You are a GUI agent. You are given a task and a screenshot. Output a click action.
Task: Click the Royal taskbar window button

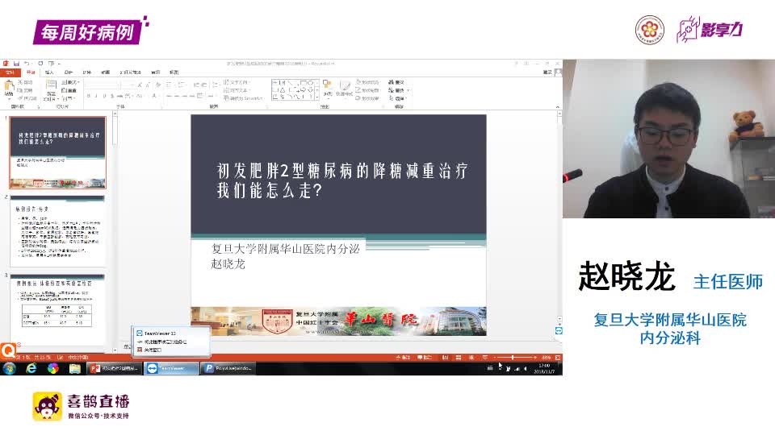(x=228, y=368)
